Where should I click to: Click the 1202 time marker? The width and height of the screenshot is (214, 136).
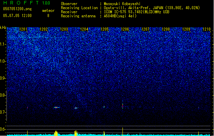[x=44, y=29]
